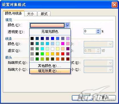Open 其他颜色(M)... from the color menu
Viewport: 119px width, 104px height.
[50, 66]
